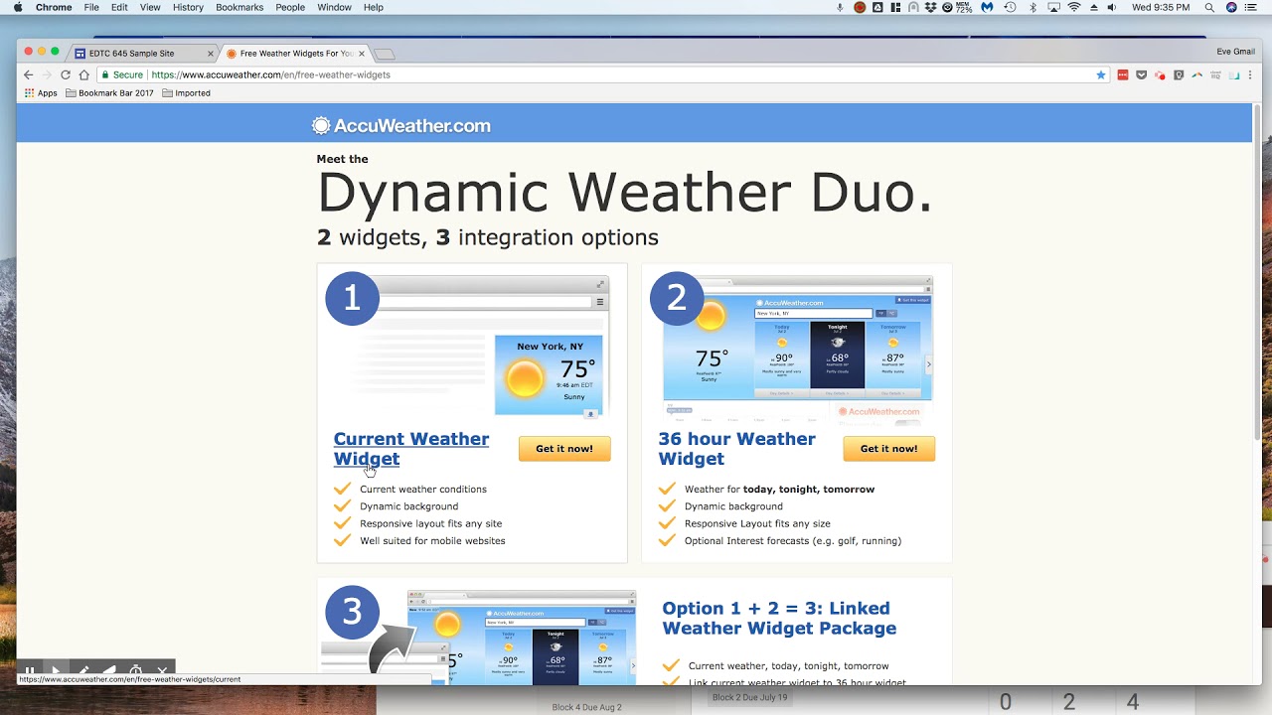Open the View menu
The image size is (1272, 715).
pos(150,7)
